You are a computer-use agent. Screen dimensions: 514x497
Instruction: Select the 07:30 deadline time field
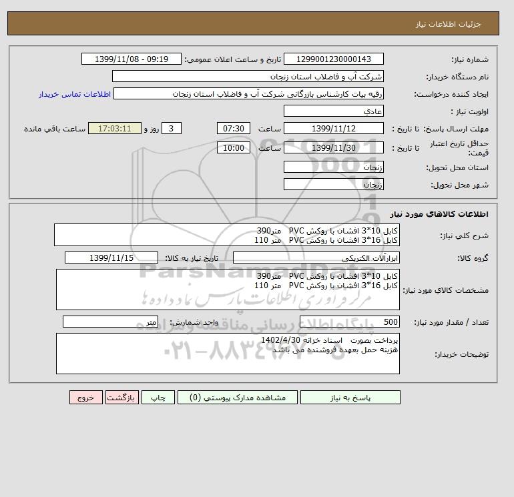[234, 129]
